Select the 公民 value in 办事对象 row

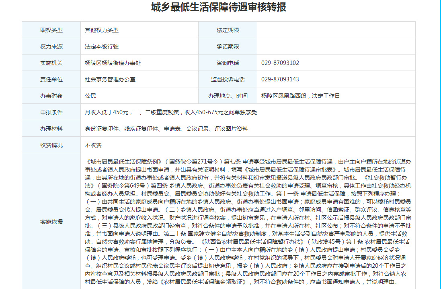(x=90, y=96)
